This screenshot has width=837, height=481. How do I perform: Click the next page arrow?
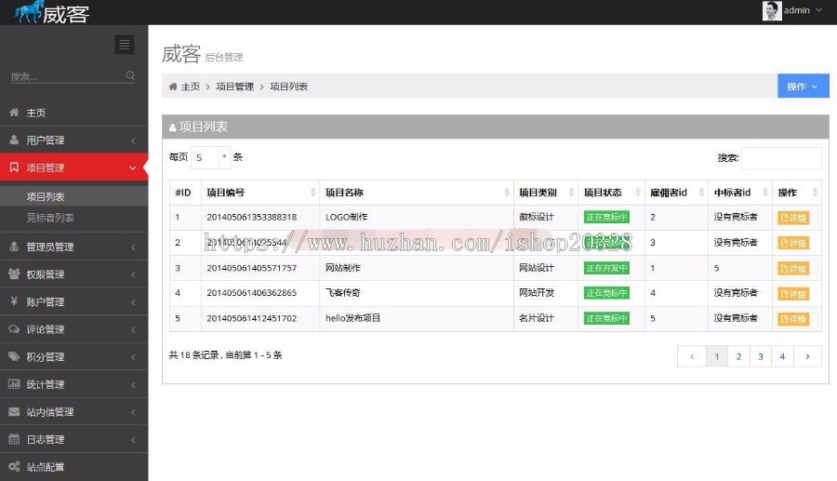pos(807,356)
